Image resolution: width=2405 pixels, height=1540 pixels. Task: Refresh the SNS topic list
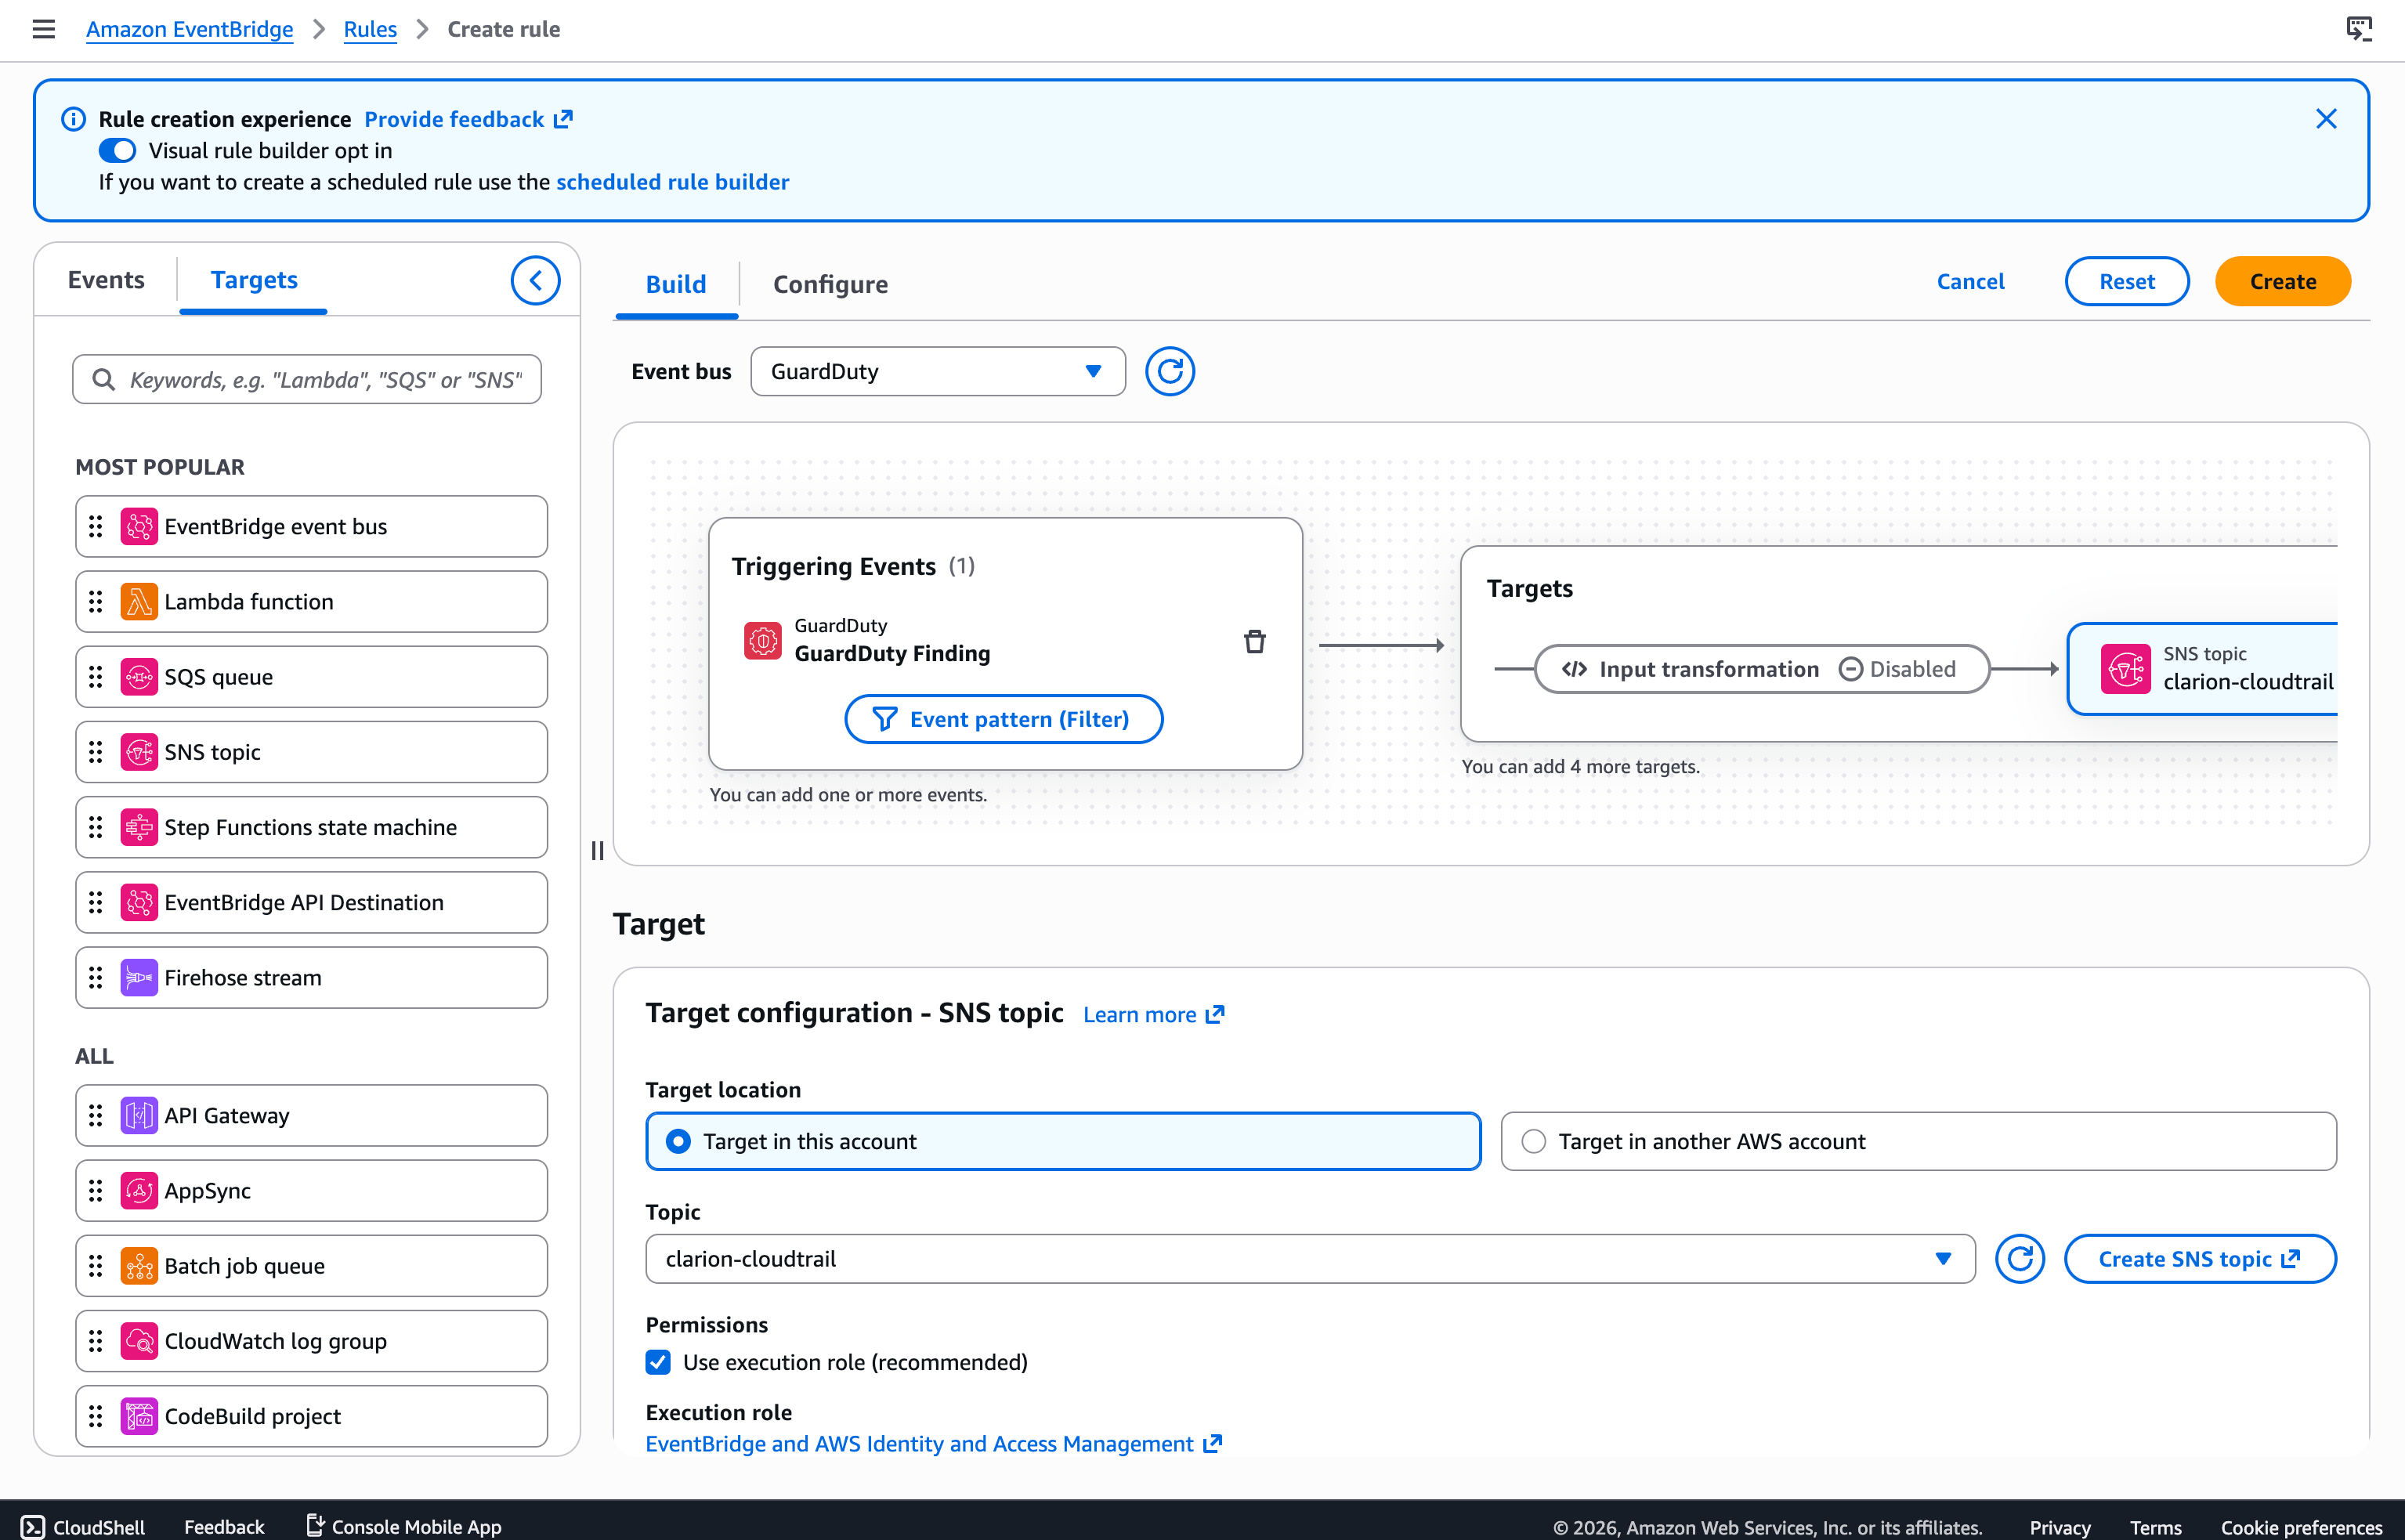[2019, 1259]
